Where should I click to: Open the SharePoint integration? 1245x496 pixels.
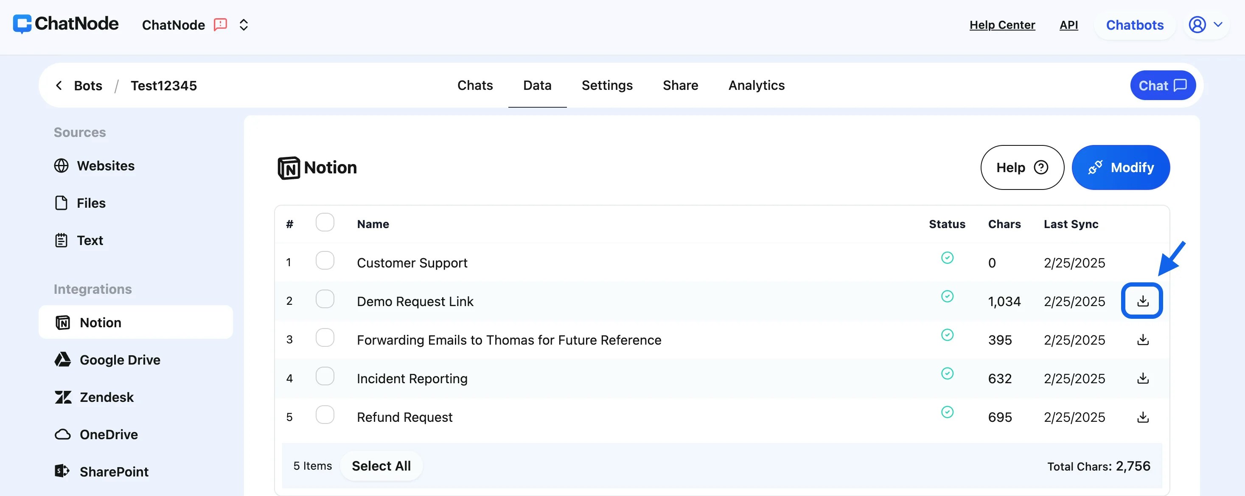pos(114,471)
